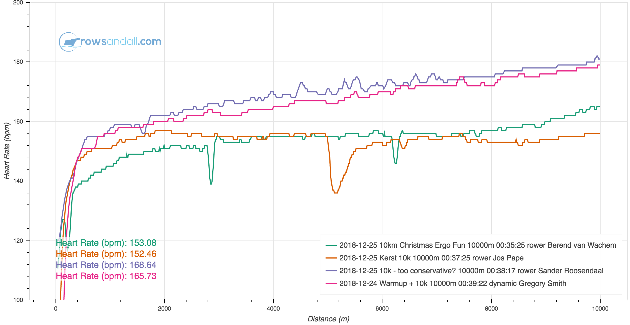
Task: Click the 'Distance (m)' x-axis title
Action: click(328, 319)
